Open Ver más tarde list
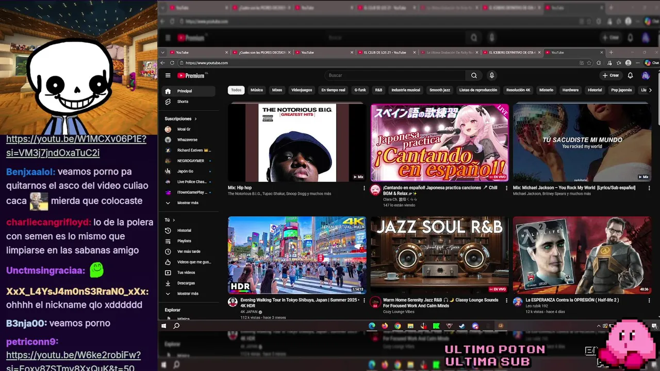The height and width of the screenshot is (371, 660). tap(189, 251)
